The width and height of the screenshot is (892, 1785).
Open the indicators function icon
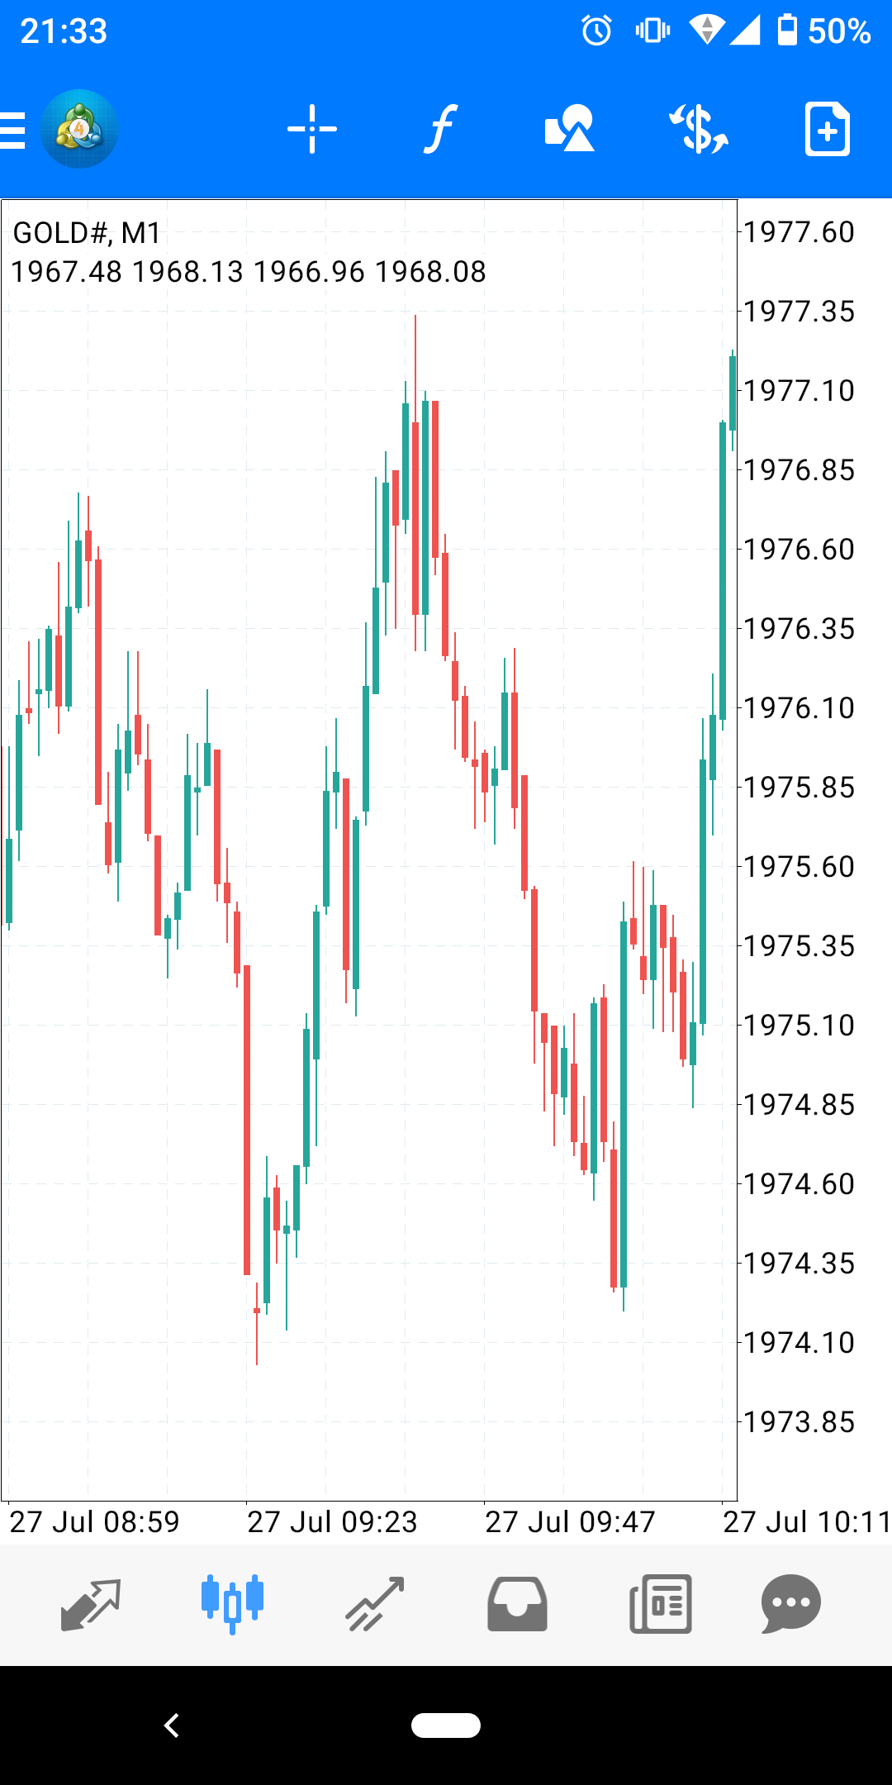(441, 130)
